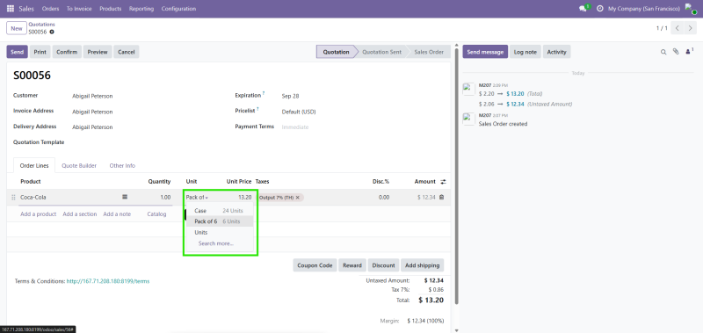Open the apps grid menu icon

pyautogui.click(x=11, y=9)
